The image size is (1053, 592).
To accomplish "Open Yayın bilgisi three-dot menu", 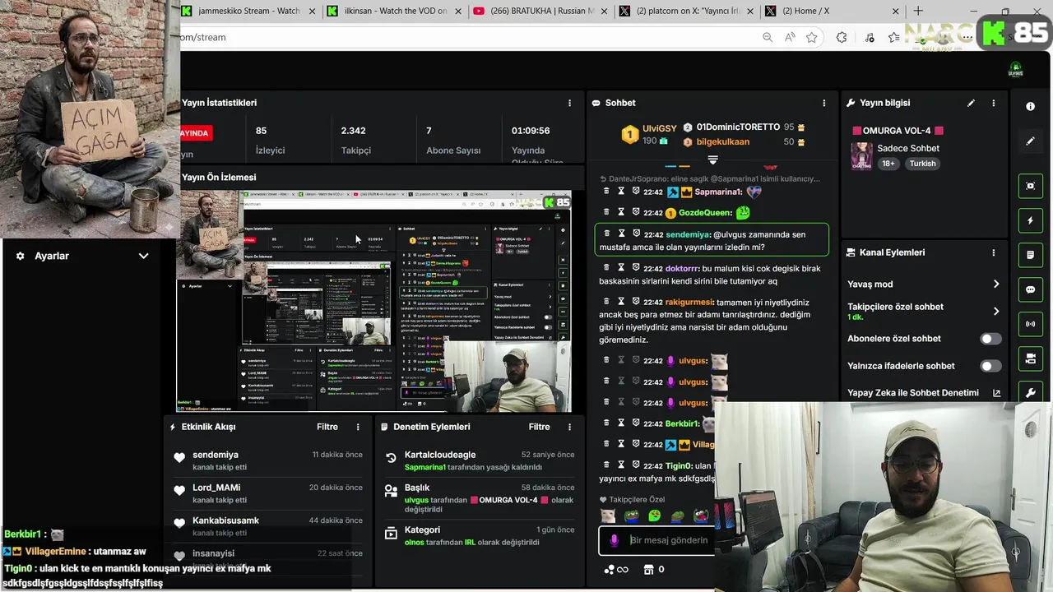I will [x=994, y=103].
